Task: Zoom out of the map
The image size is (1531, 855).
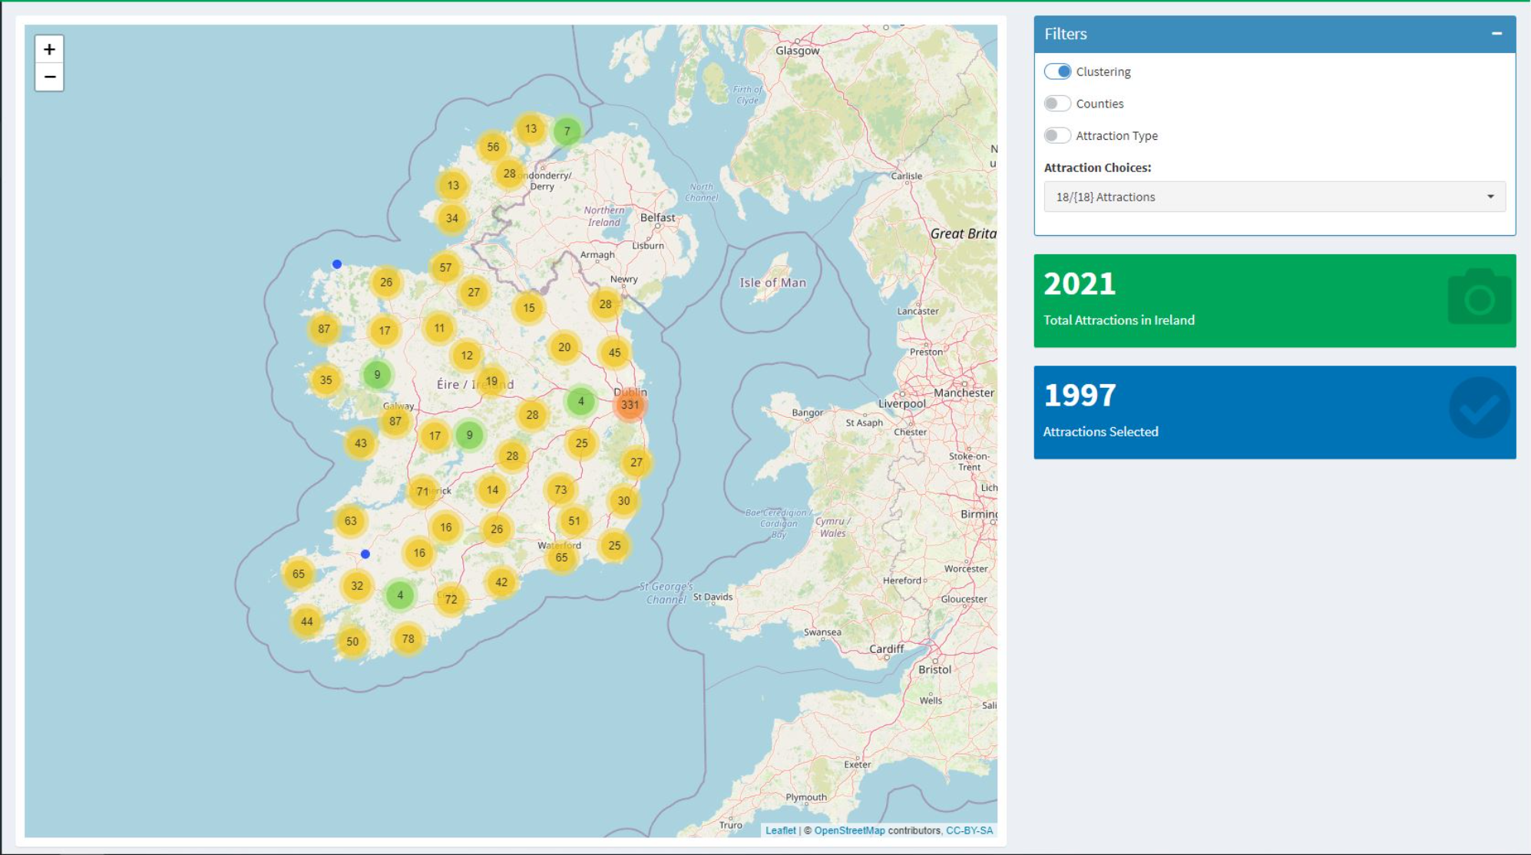Action: click(x=49, y=77)
